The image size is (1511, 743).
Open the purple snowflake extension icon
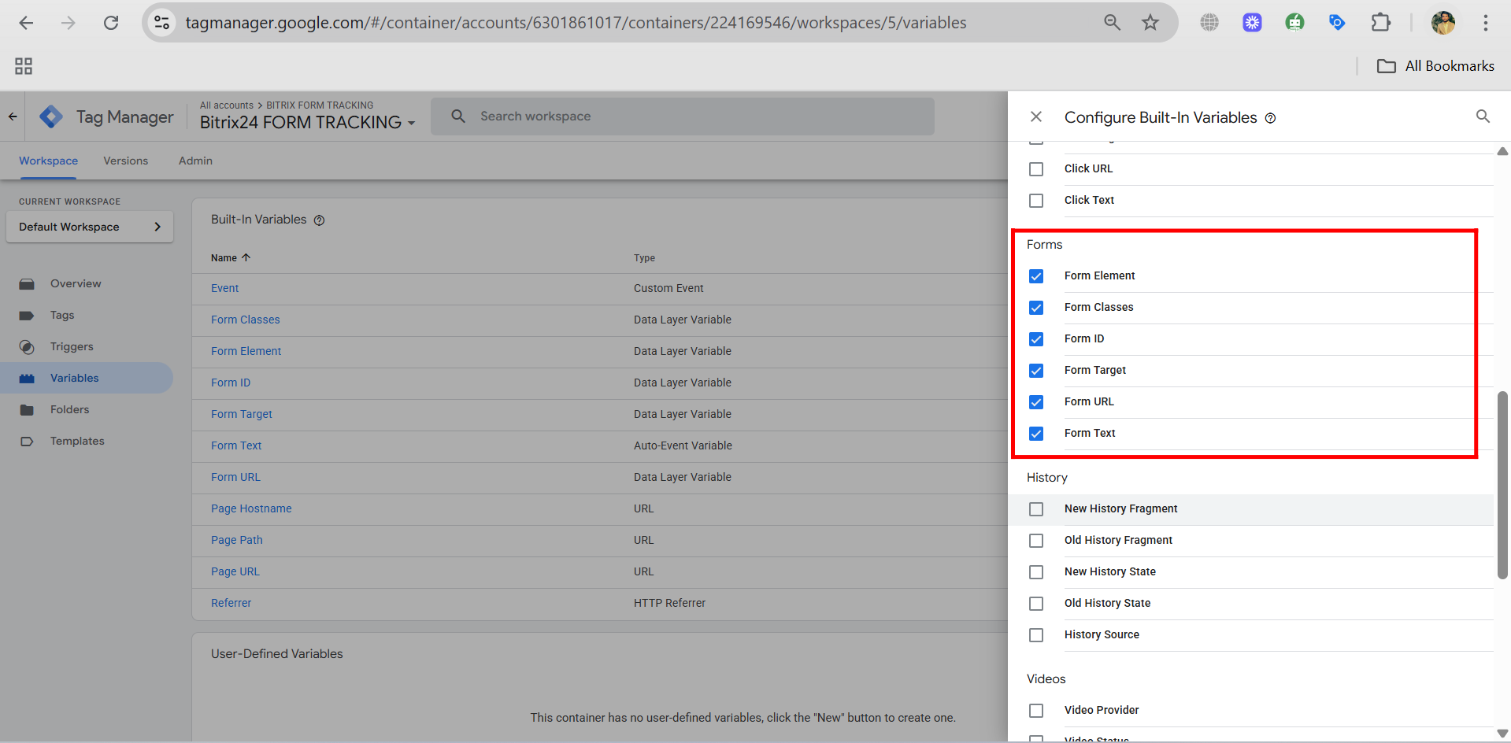coord(1252,23)
